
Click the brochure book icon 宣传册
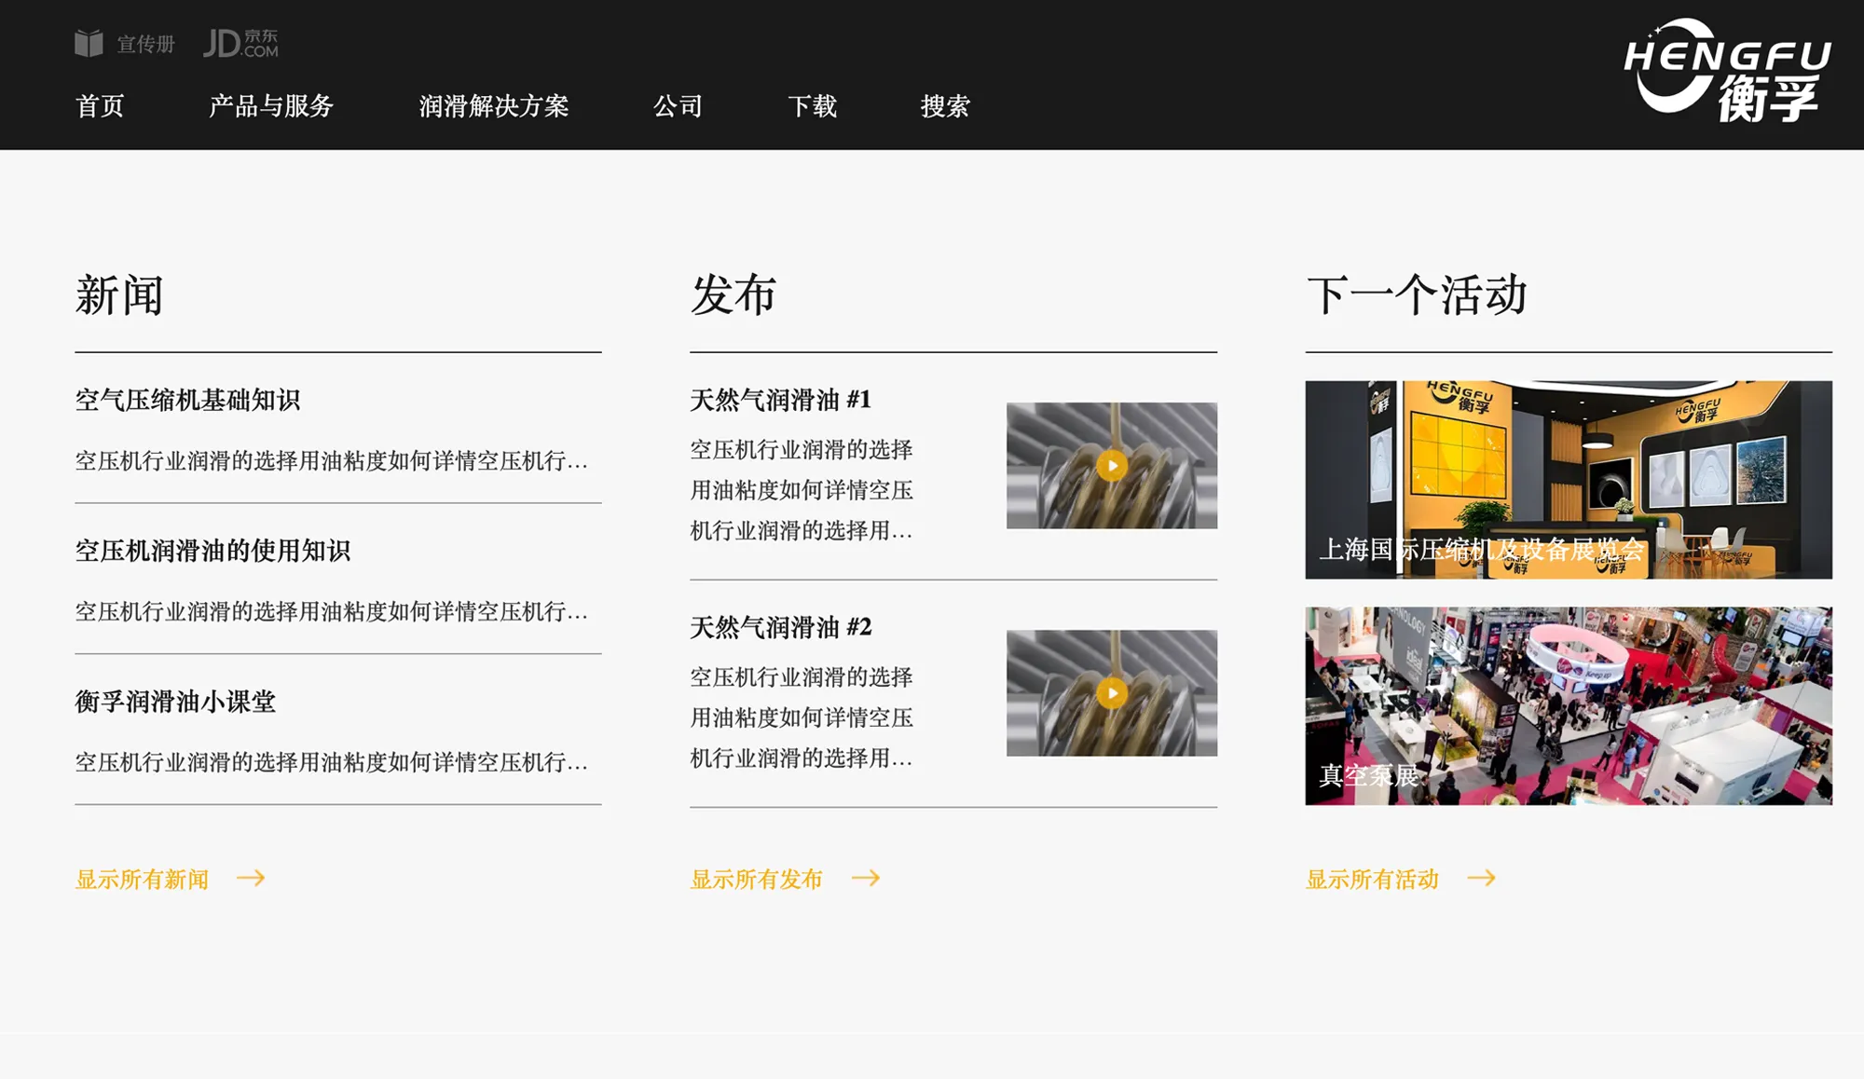click(89, 44)
